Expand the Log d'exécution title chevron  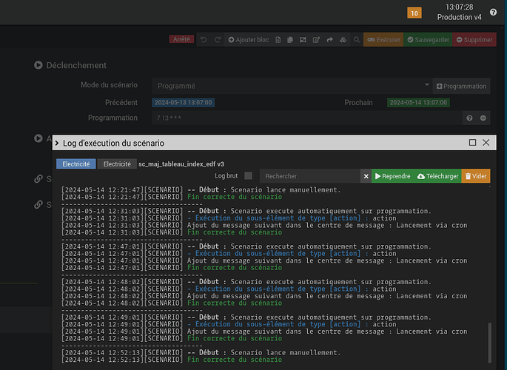point(57,143)
